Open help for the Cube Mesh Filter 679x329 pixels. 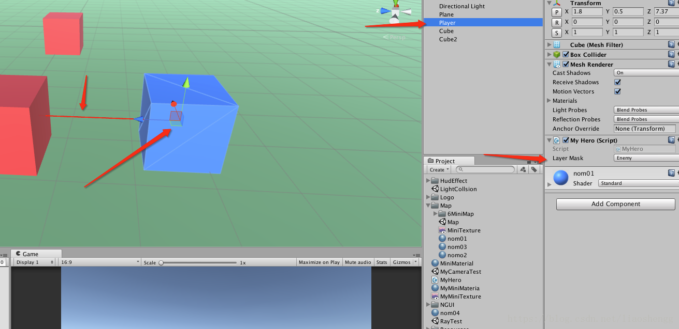672,45
